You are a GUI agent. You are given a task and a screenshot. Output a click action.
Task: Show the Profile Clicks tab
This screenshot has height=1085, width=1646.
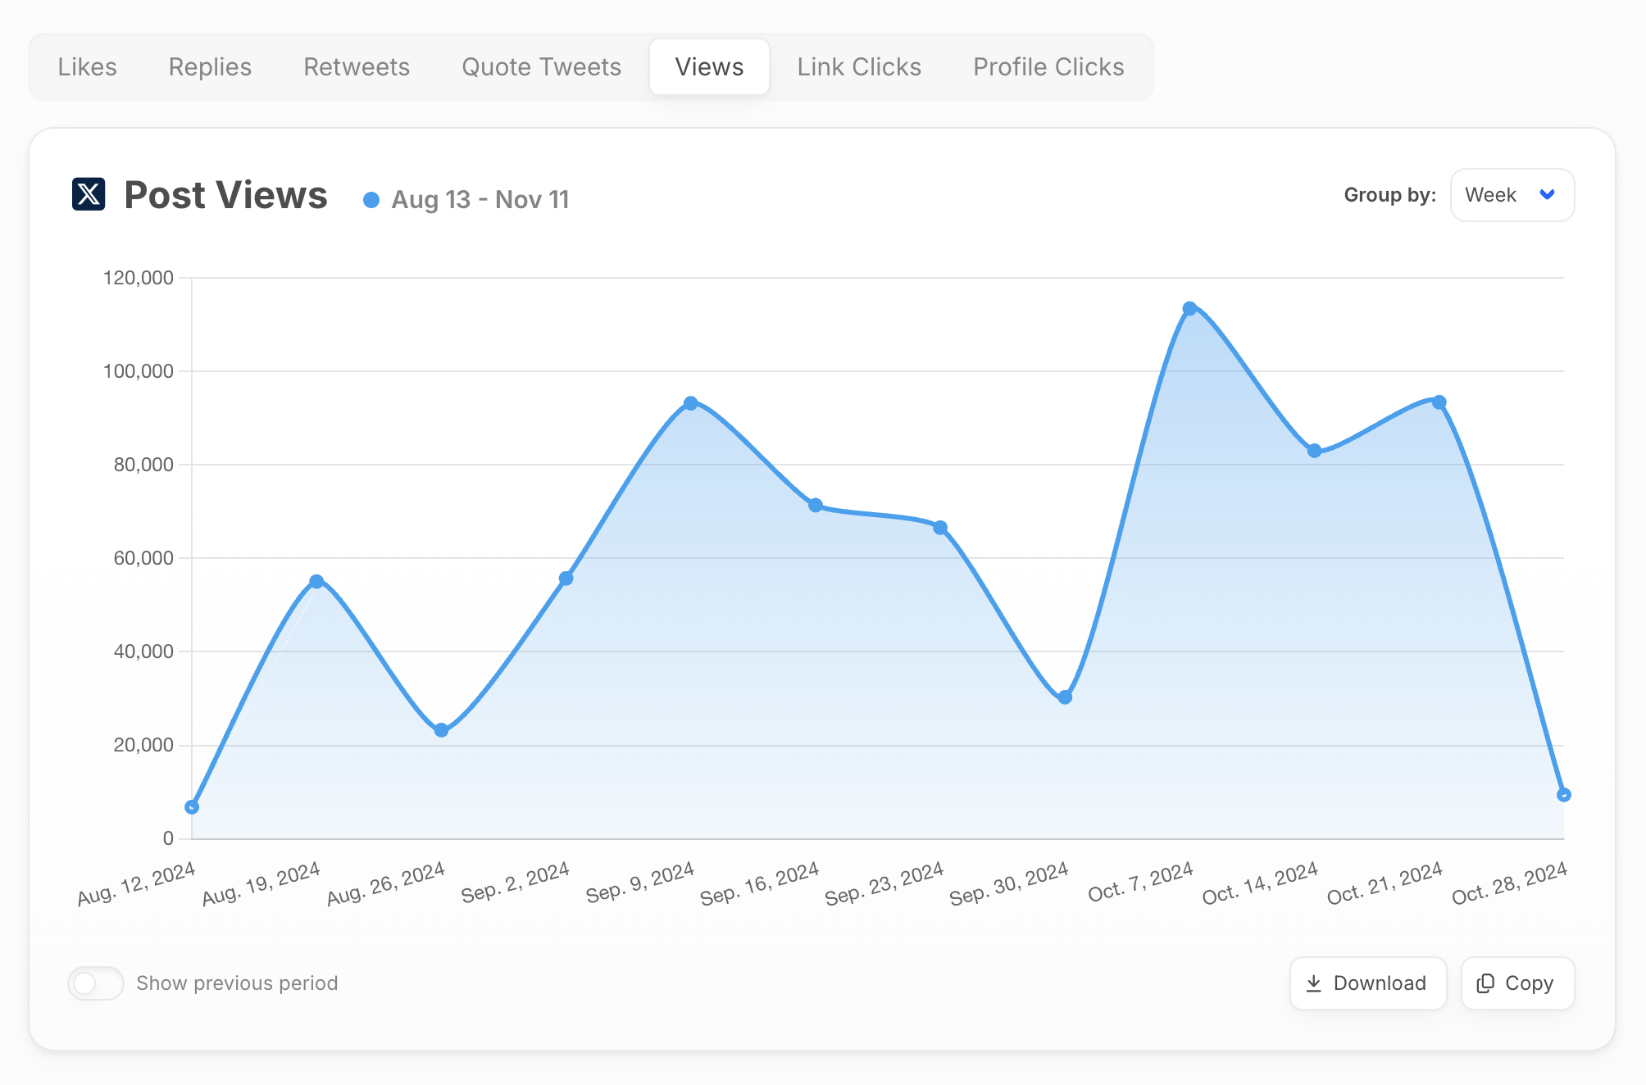point(1048,67)
